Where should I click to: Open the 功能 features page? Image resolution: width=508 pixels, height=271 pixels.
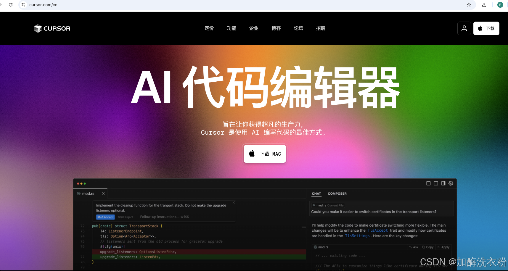tap(232, 28)
